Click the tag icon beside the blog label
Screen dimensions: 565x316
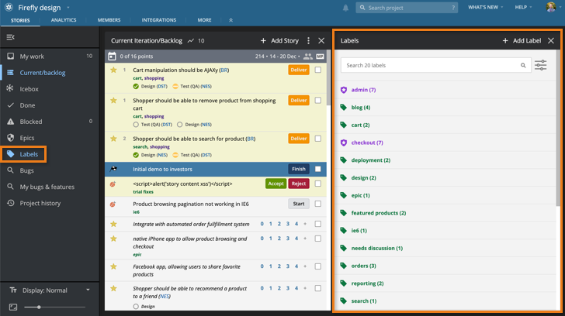344,108
